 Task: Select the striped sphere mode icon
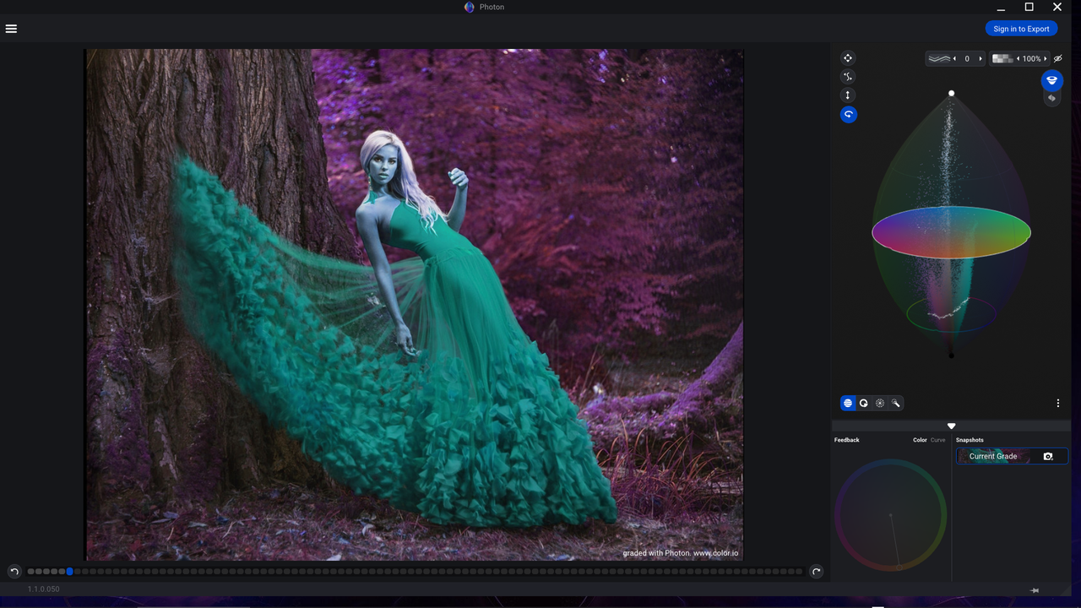point(848,404)
